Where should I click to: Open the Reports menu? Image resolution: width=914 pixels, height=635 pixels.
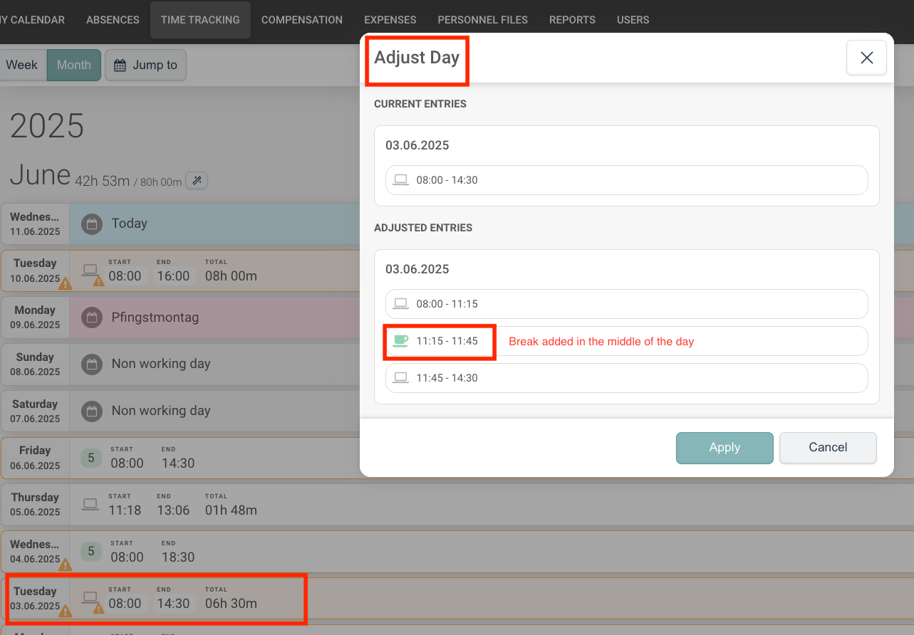[x=572, y=20]
